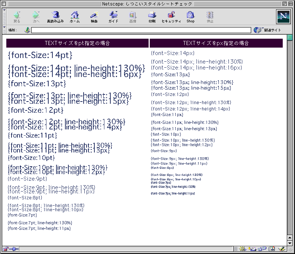Reload the page with 再読み込み

tap(55, 17)
